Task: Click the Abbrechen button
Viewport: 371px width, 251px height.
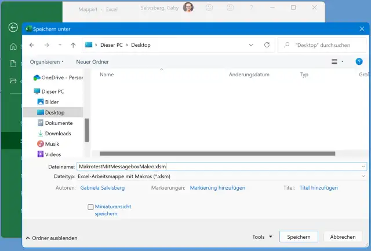Action: point(343,237)
